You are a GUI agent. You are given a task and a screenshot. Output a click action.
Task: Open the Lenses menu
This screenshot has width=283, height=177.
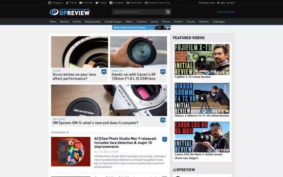click(155, 21)
